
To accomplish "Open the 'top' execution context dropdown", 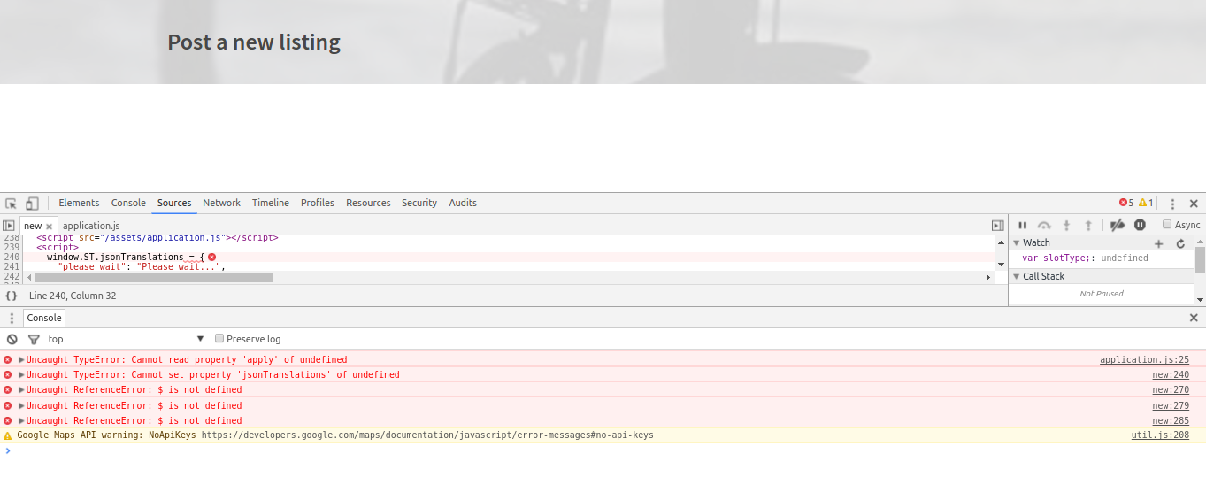I will (126, 339).
